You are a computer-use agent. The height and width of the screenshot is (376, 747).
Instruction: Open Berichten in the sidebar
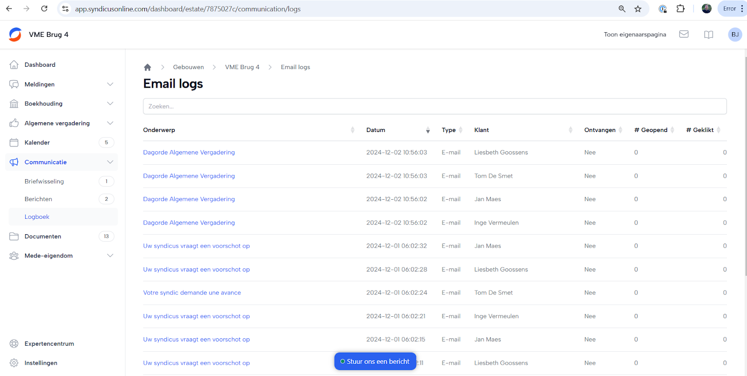[38, 199]
